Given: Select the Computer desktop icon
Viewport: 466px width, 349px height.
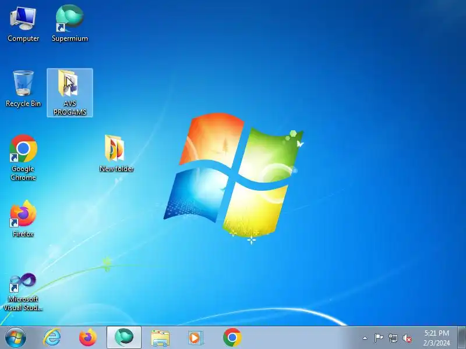Looking at the screenshot, I should (23, 24).
